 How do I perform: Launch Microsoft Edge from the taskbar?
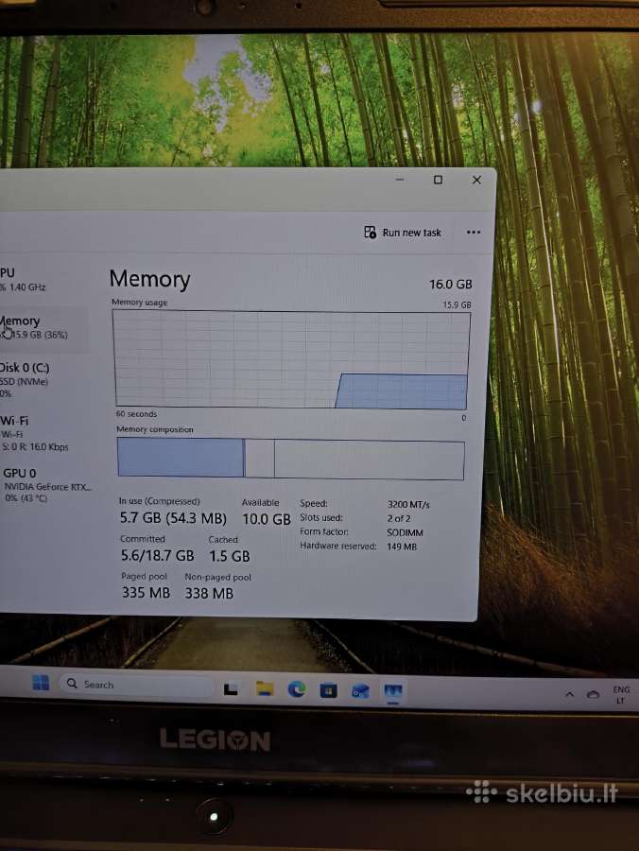click(296, 690)
